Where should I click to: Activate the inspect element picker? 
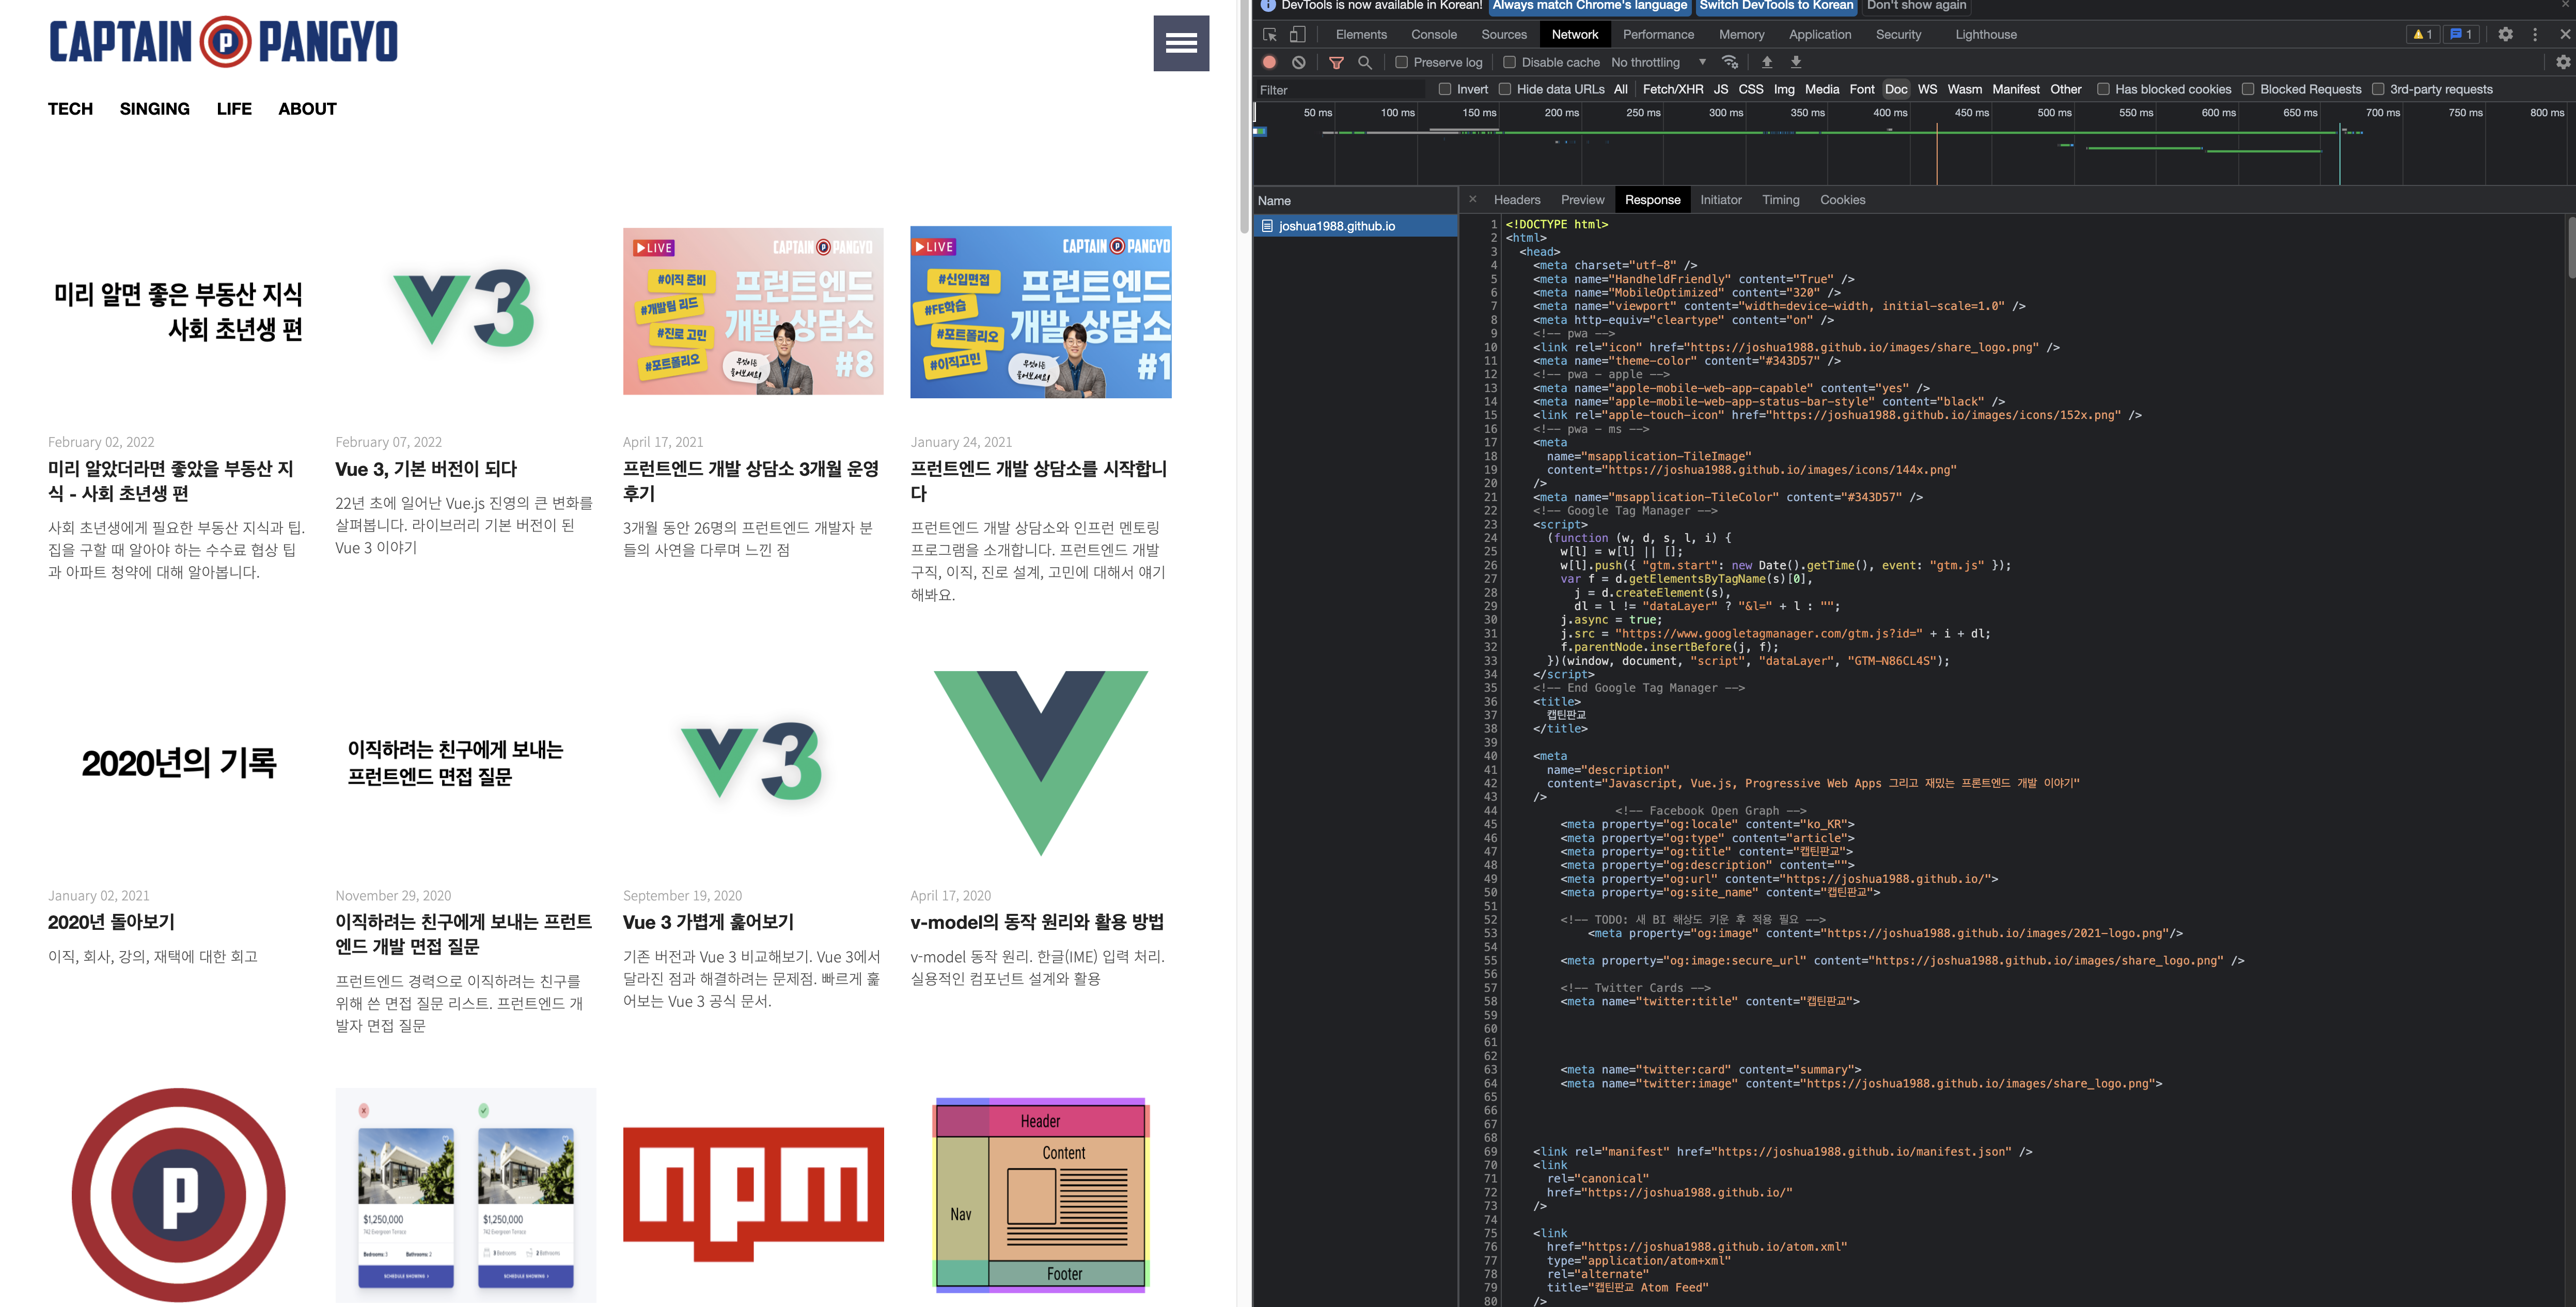click(x=1270, y=35)
